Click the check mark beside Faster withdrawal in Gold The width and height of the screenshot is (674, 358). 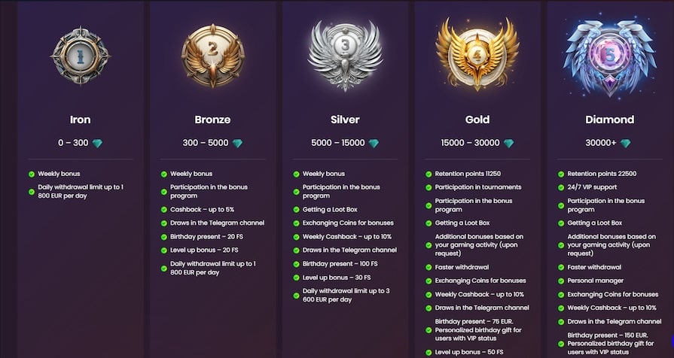(428, 268)
